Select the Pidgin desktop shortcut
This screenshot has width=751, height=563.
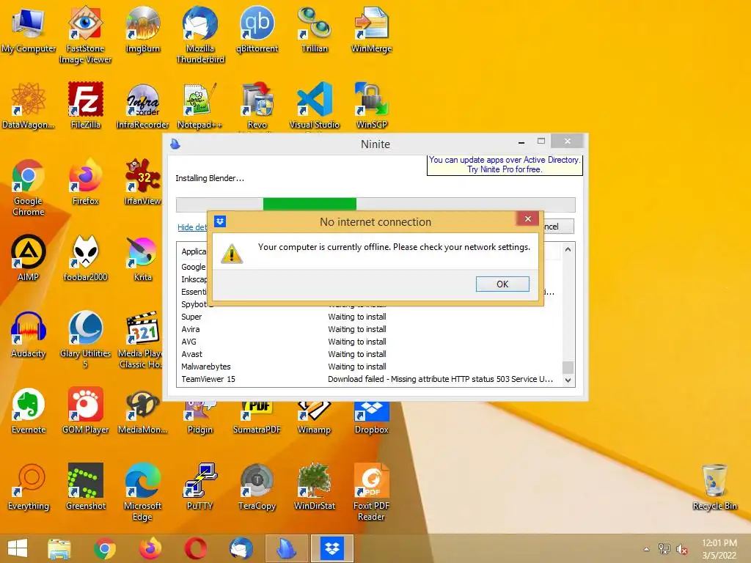200,417
